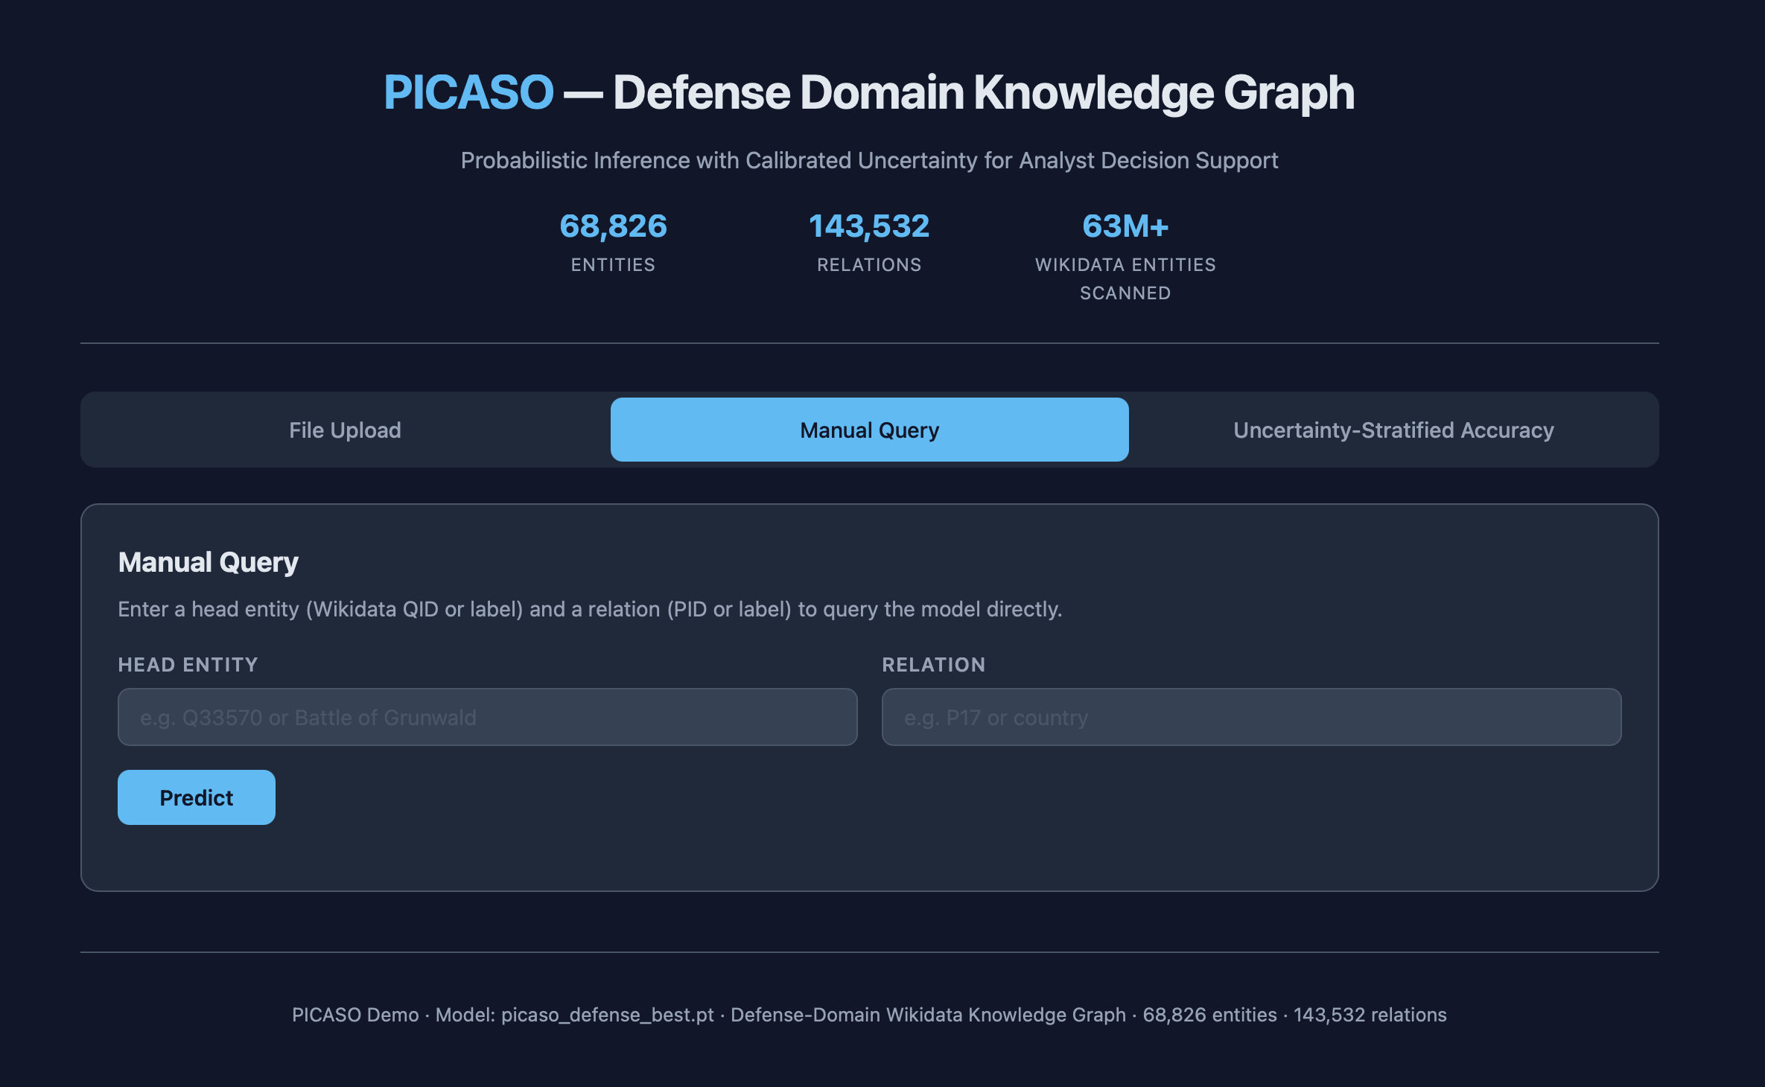Click the 143,532 relations count
Viewport: 1765px width, 1087px height.
coord(869,226)
